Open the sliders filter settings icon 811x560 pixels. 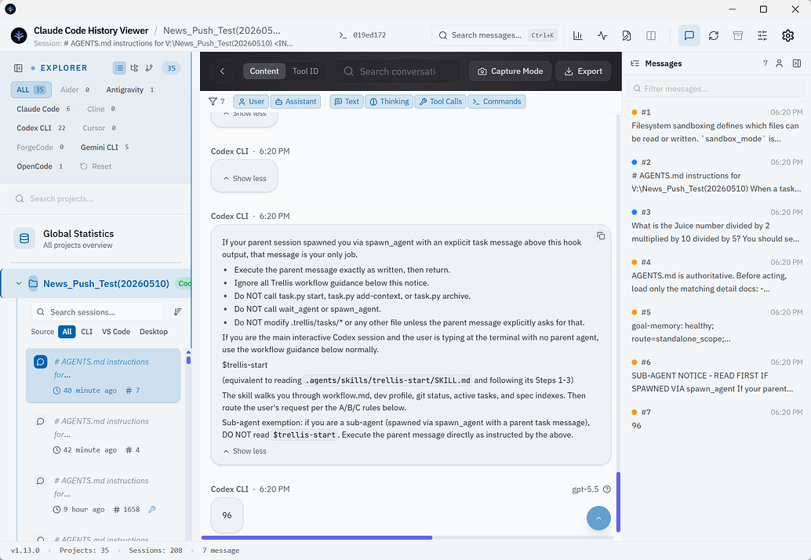click(x=762, y=35)
